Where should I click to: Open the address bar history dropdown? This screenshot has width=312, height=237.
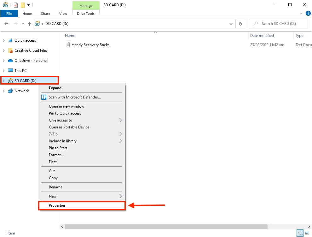(x=231, y=24)
